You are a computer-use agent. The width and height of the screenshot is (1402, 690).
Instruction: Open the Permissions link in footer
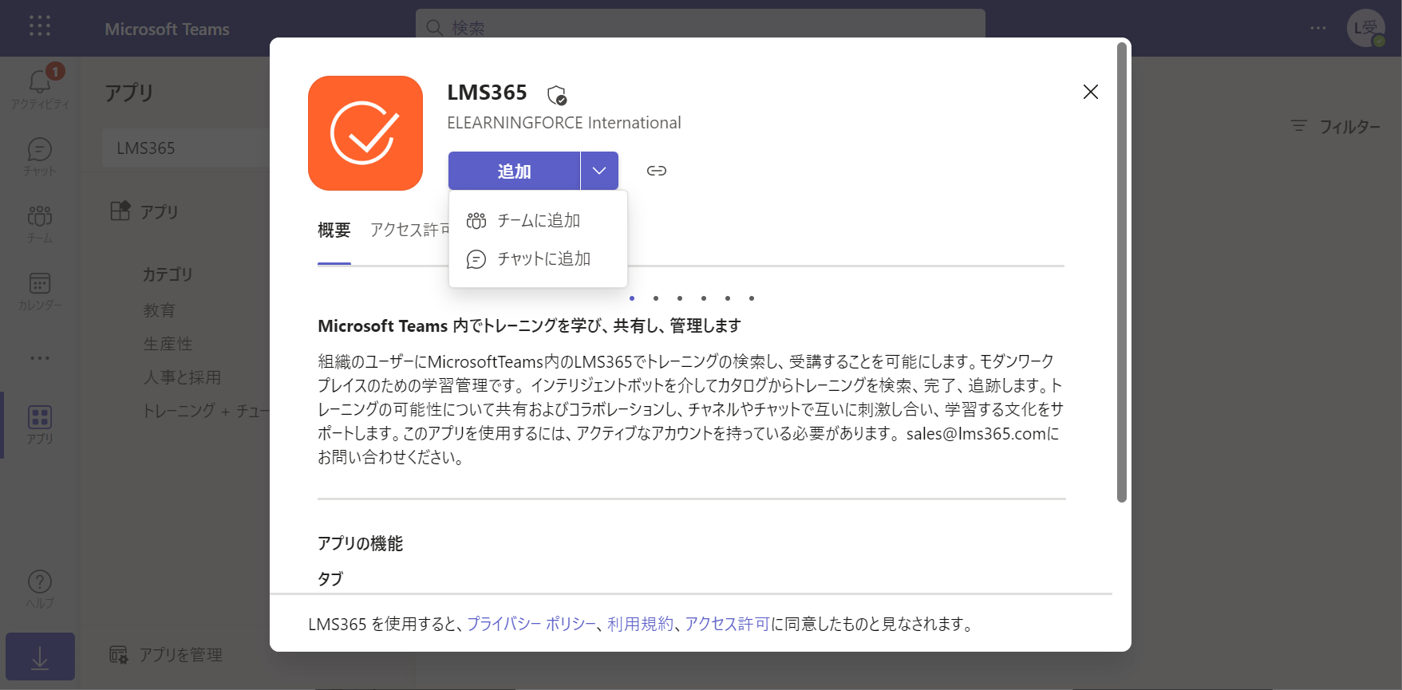(727, 624)
